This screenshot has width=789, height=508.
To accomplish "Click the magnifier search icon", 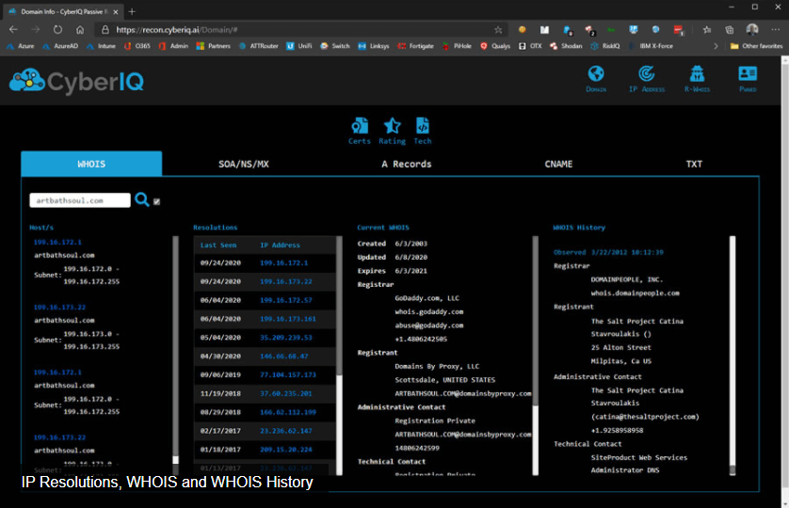I will [142, 199].
